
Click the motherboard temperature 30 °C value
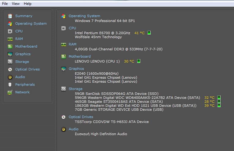129,61
